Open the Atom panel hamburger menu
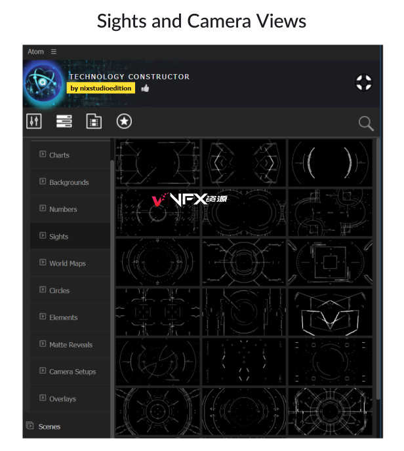The height and width of the screenshot is (451, 404). (x=54, y=52)
